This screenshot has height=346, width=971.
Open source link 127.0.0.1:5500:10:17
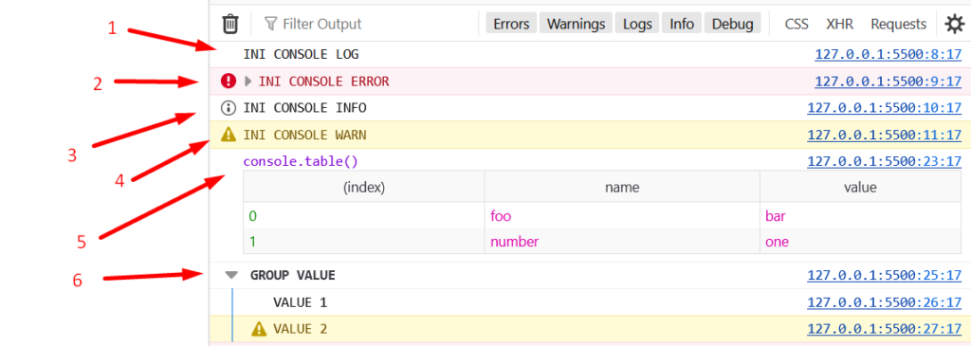pyautogui.click(x=885, y=108)
